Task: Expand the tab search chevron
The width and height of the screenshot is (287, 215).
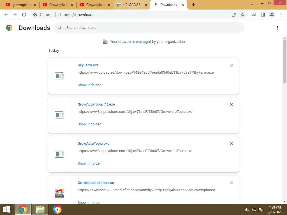Action: (x=252, y=5)
